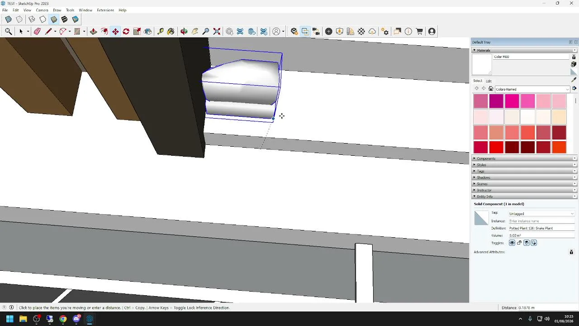579x326 pixels.
Task: Click the Instance name input field
Action: 541,221
